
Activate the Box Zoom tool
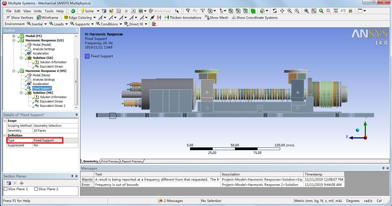[x=297, y=11]
